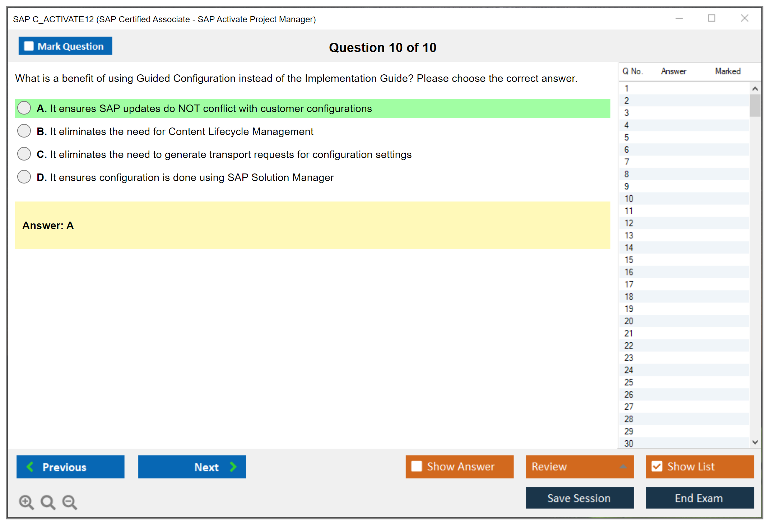The width and height of the screenshot is (772, 528).
Task: Select option C about transport requests
Action: pos(24,154)
